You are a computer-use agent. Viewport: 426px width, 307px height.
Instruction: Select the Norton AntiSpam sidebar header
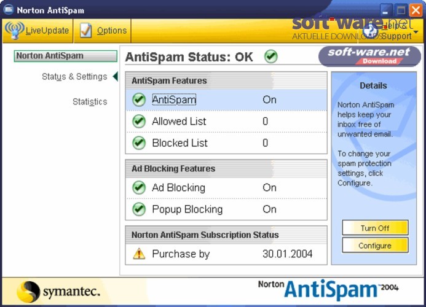coord(66,56)
